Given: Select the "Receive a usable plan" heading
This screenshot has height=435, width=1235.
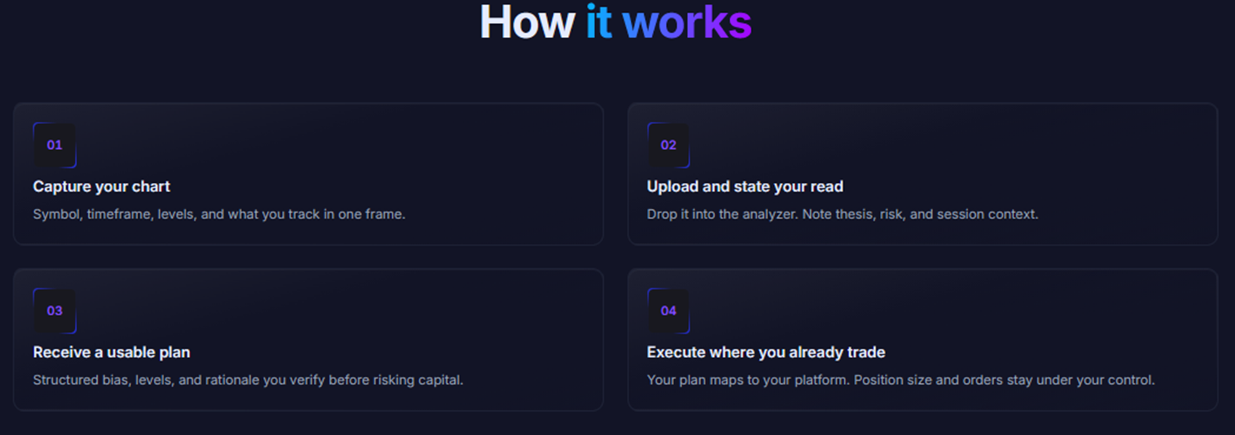Looking at the screenshot, I should [x=112, y=352].
